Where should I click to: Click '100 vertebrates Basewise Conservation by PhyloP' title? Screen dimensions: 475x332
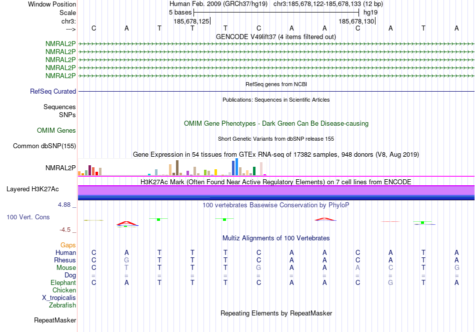[x=276, y=205]
